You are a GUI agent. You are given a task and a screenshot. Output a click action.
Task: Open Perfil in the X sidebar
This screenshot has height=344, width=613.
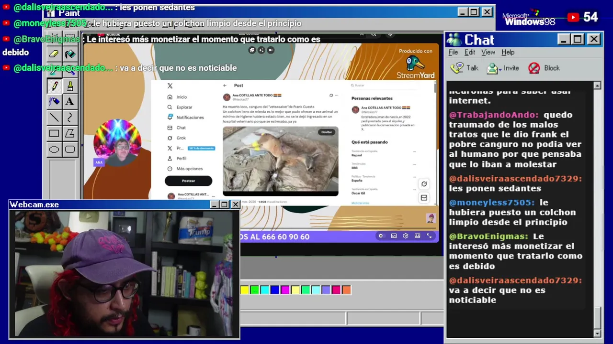(177, 158)
